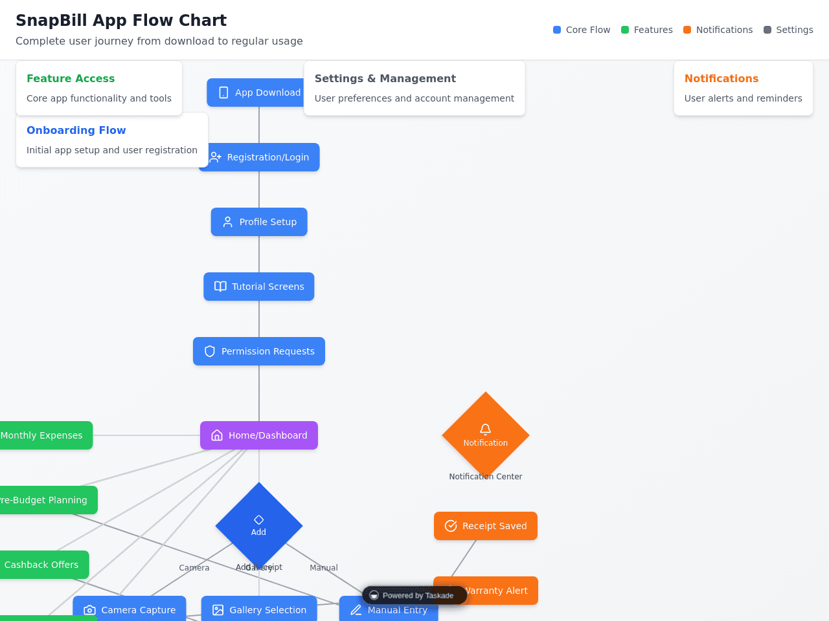The height and width of the screenshot is (621, 829).
Task: Click the blue Core Flow legend swatch
Action: click(x=557, y=30)
